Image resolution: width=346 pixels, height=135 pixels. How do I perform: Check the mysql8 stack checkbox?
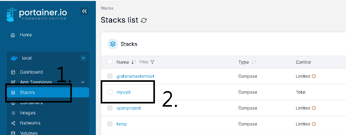[x=110, y=92]
